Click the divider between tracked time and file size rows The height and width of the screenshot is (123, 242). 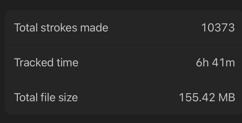[x=123, y=80]
